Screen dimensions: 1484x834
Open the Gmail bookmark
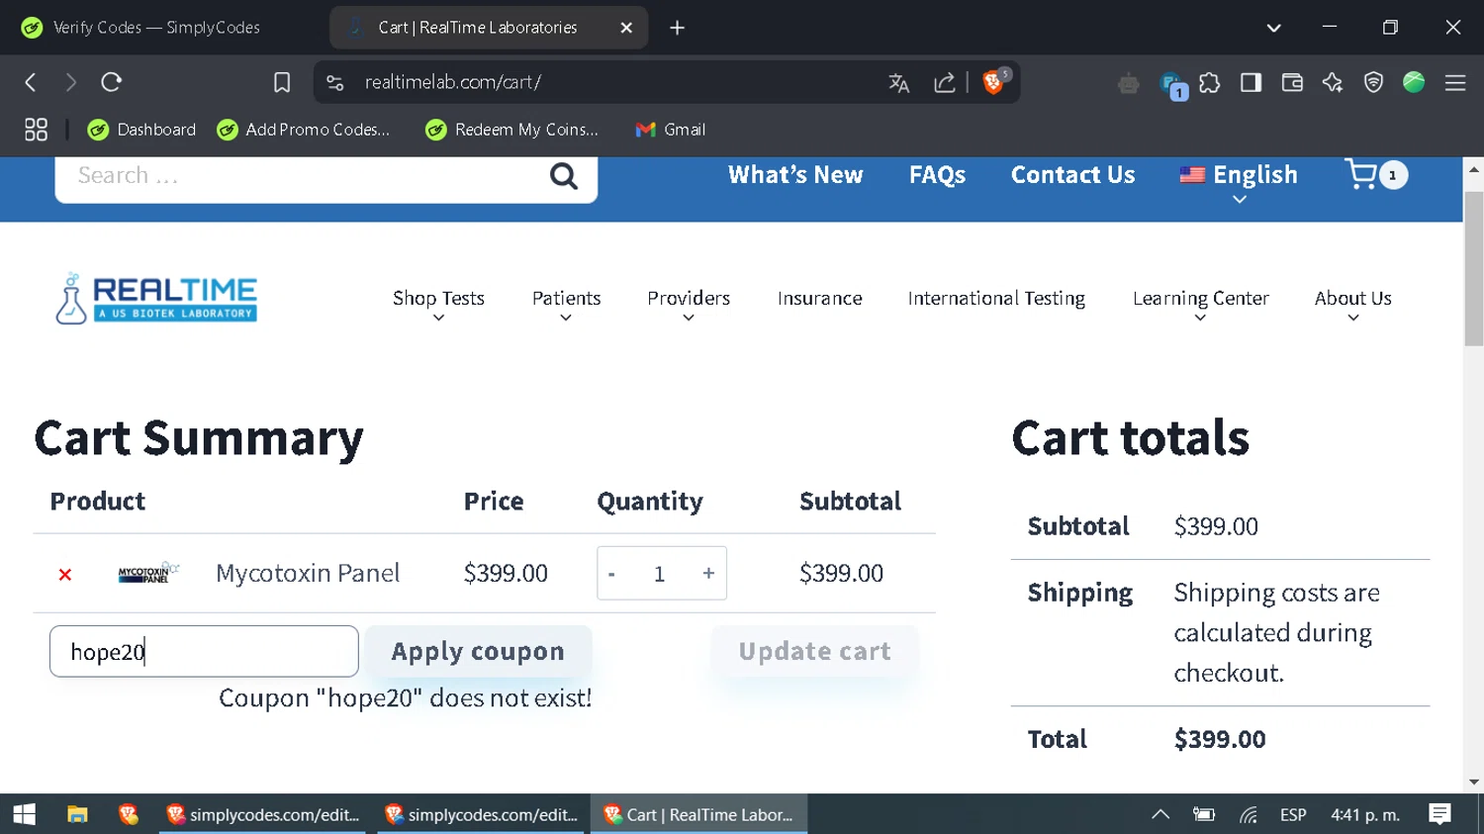point(670,130)
